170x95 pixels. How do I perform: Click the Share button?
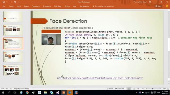coord(158,6)
